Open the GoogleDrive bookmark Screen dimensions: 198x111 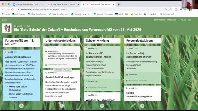pos(151,14)
